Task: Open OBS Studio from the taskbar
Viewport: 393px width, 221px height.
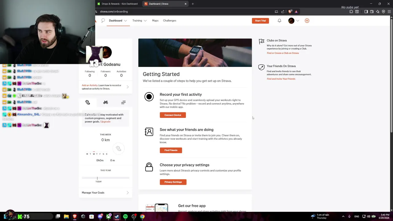Action: [134, 216]
